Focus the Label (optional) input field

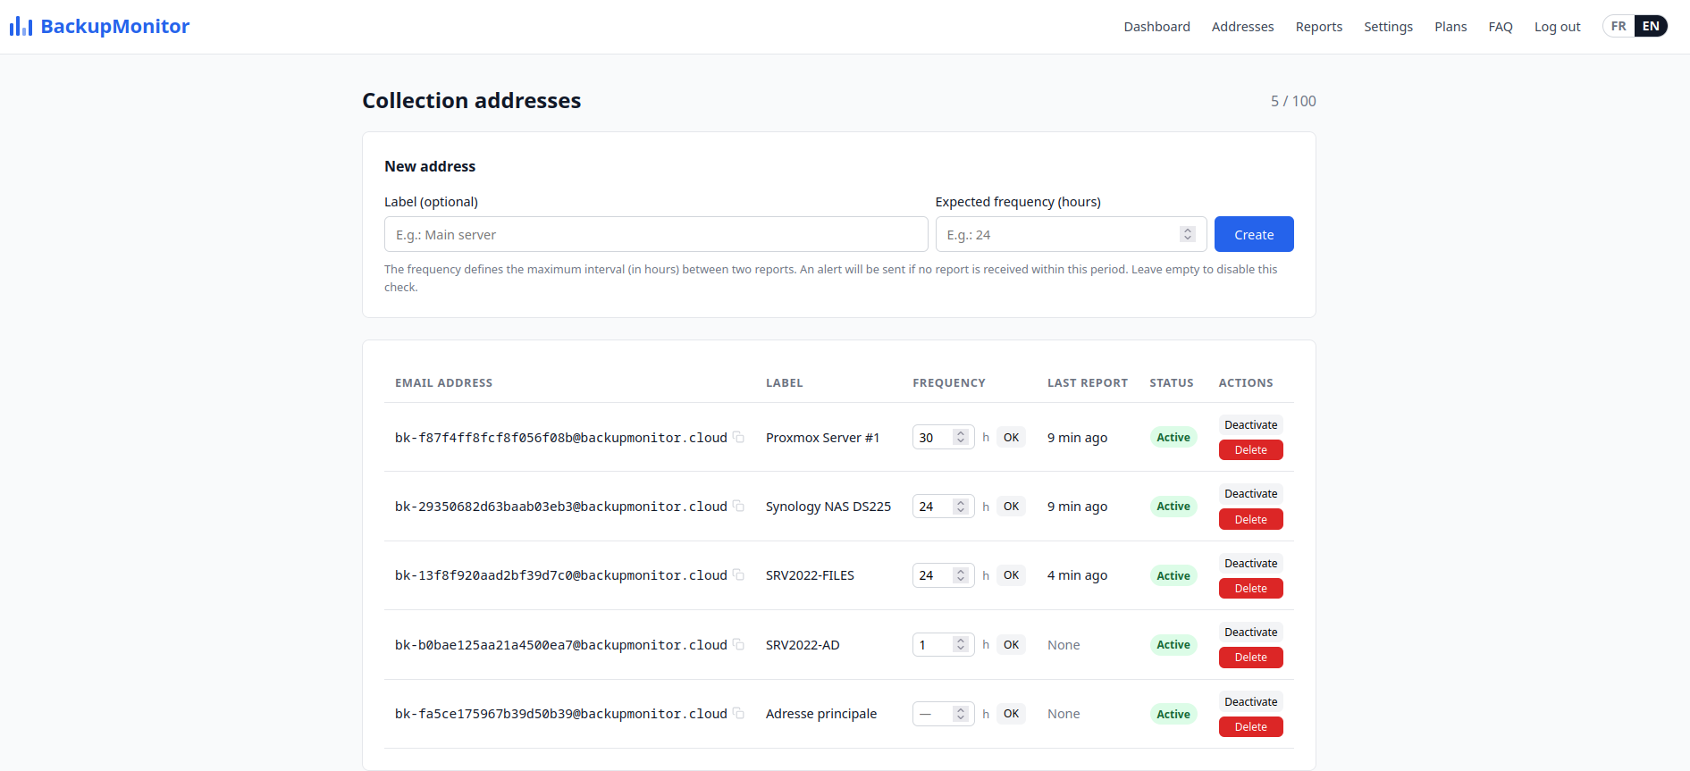coord(656,234)
